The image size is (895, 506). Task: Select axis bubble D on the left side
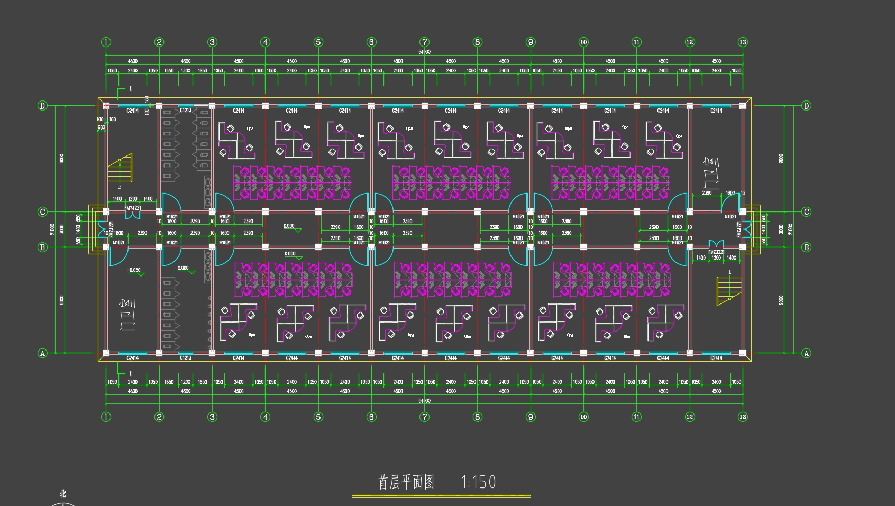point(43,106)
